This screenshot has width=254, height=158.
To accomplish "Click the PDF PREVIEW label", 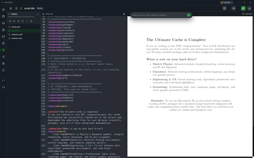I will pos(247,14).
